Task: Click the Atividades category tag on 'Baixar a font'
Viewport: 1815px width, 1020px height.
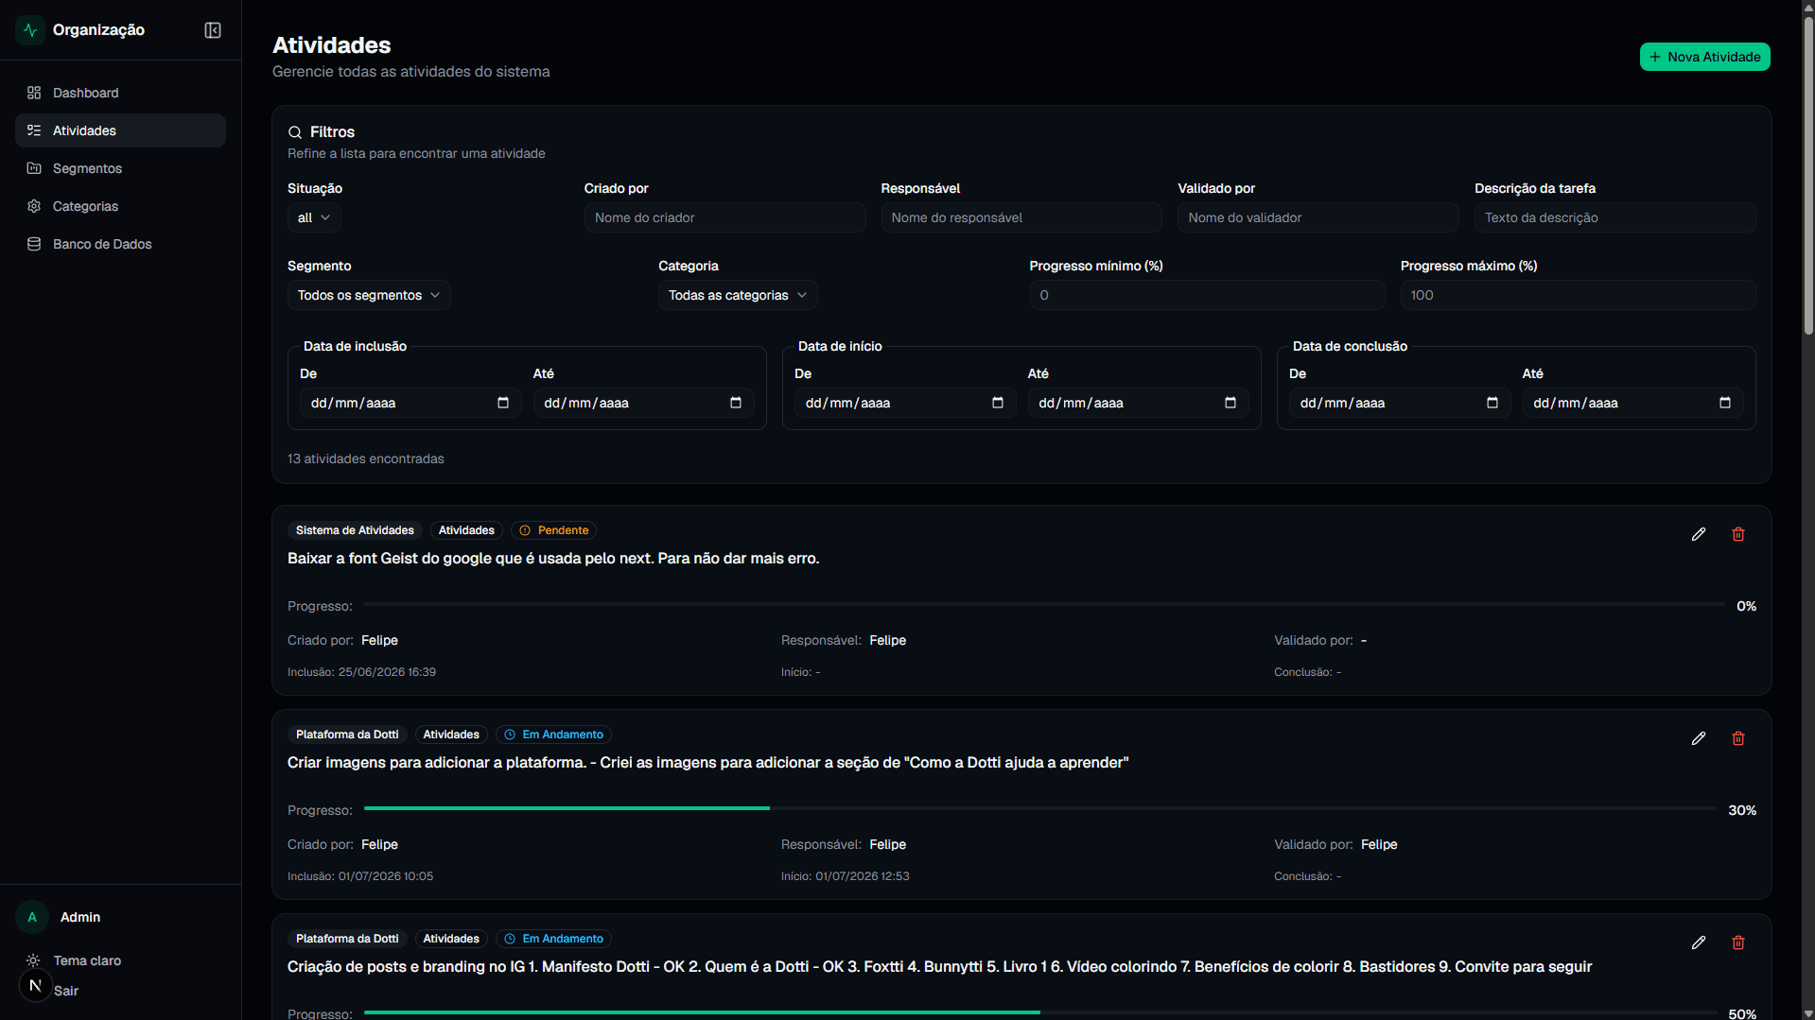Action: coord(466,530)
